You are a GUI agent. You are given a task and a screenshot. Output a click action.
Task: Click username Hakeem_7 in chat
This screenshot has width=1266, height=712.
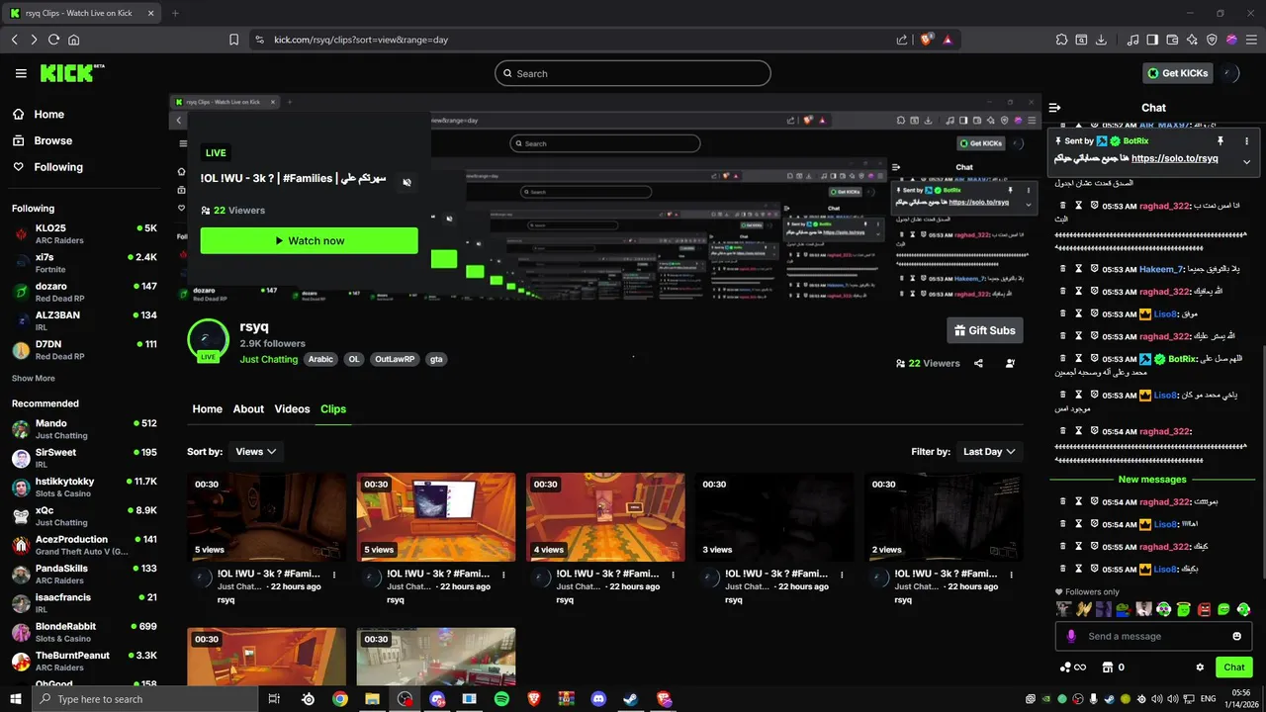tap(1161, 269)
